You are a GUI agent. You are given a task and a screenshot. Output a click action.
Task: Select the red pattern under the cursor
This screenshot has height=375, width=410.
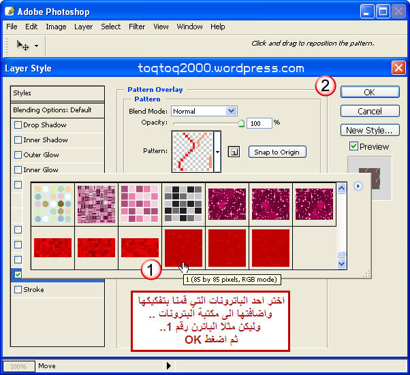[x=183, y=248]
